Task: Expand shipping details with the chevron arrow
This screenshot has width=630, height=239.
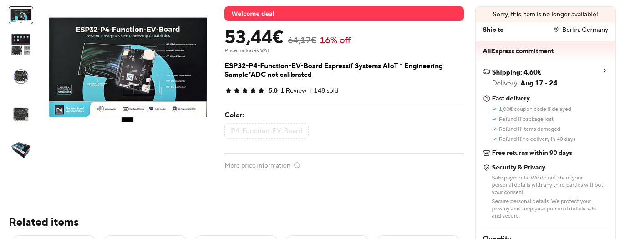Action: point(605,70)
